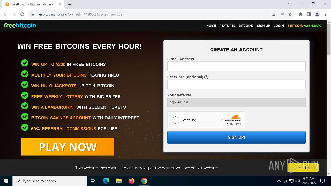Reload the page with the refresh icon
Image resolution: width=331 pixels, height=186 pixels.
click(x=22, y=14)
